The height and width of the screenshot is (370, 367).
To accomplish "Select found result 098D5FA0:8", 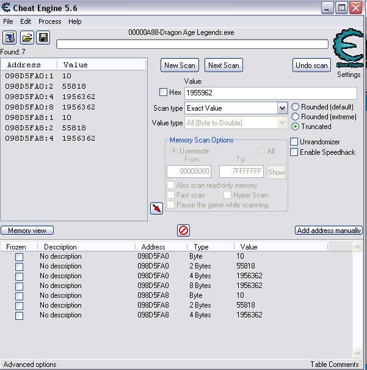I will [74, 107].
